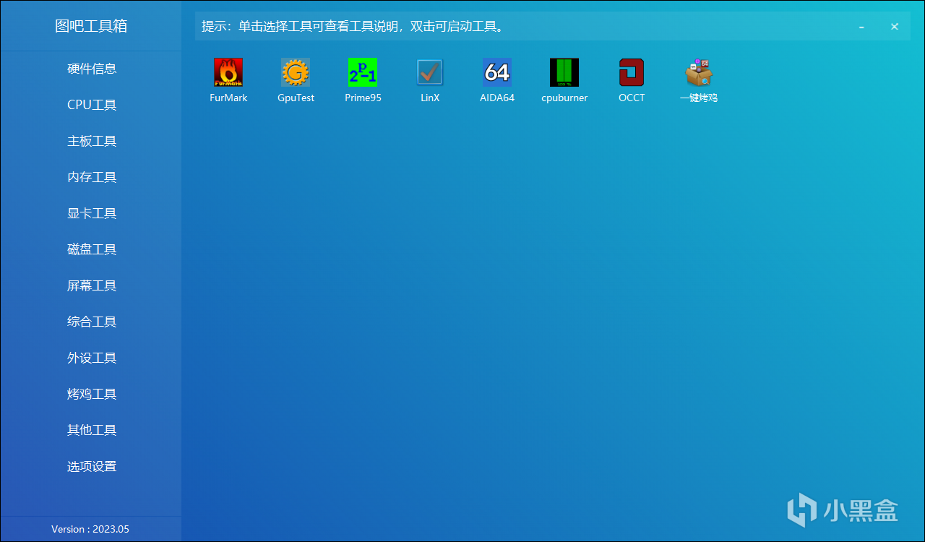The height and width of the screenshot is (542, 925).
Task: Select the 烤鸡工具 category
Action: click(92, 394)
